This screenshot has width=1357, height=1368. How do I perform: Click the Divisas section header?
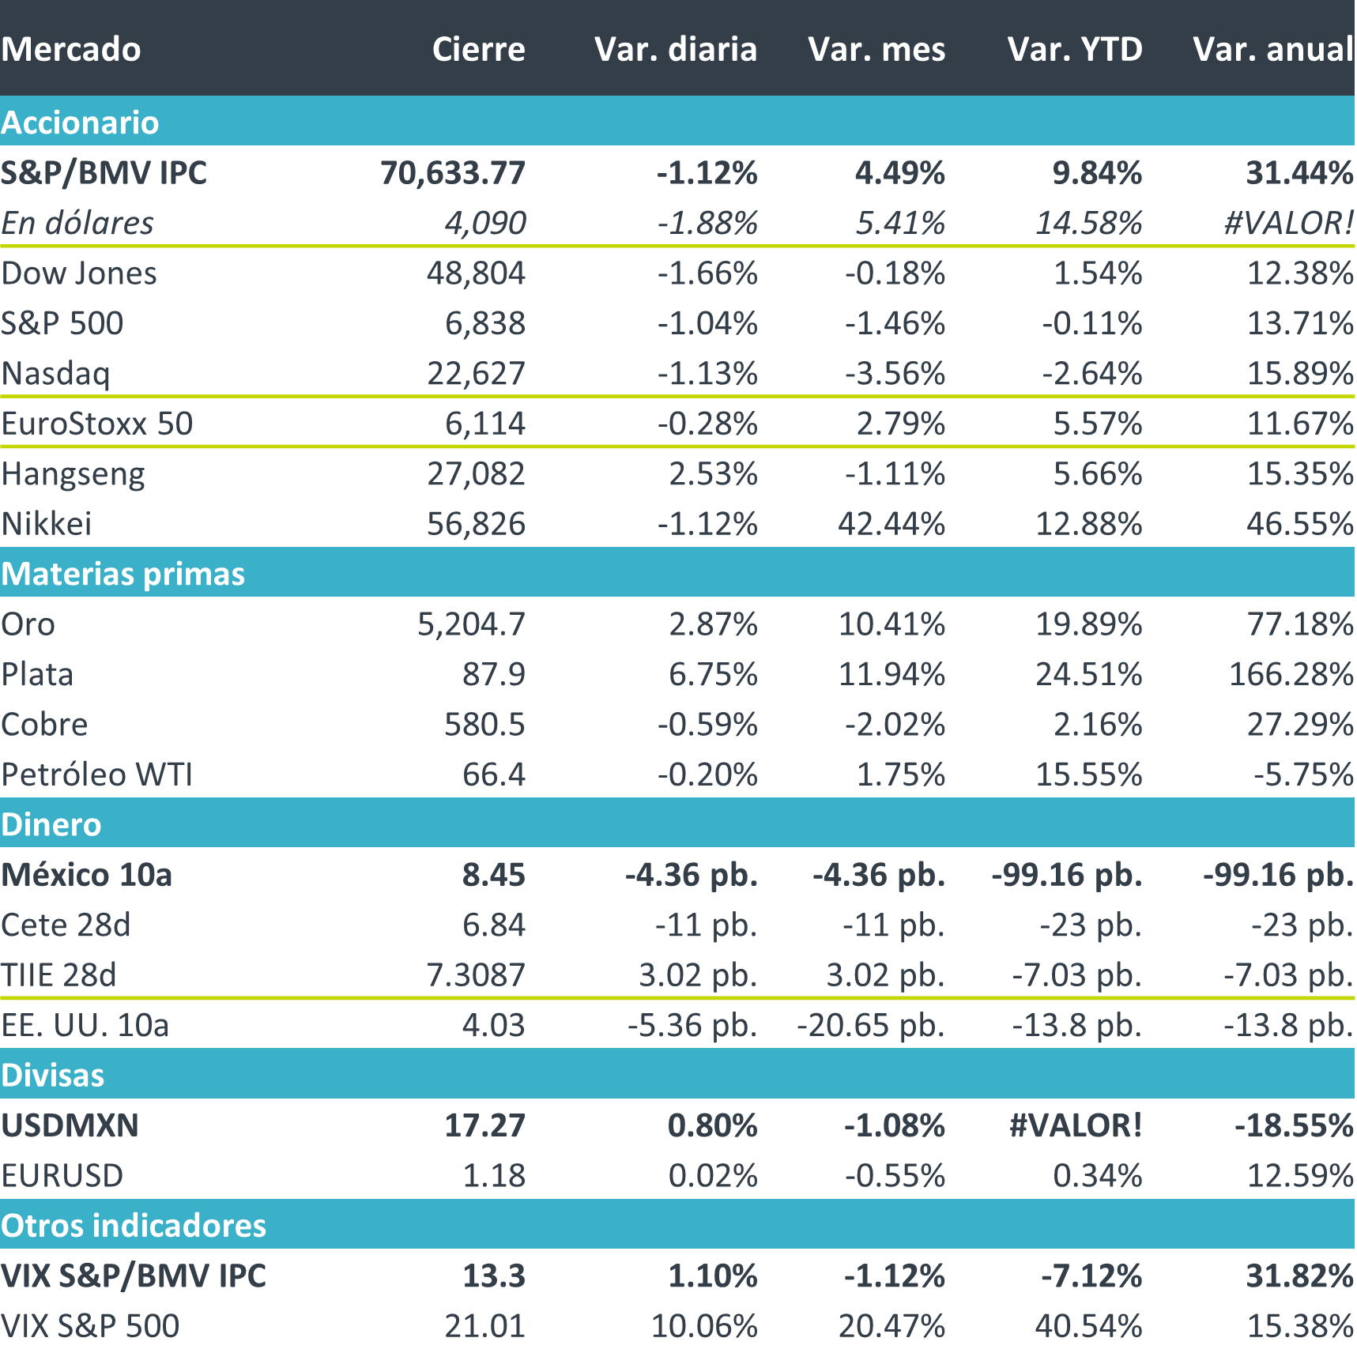pos(53,1075)
